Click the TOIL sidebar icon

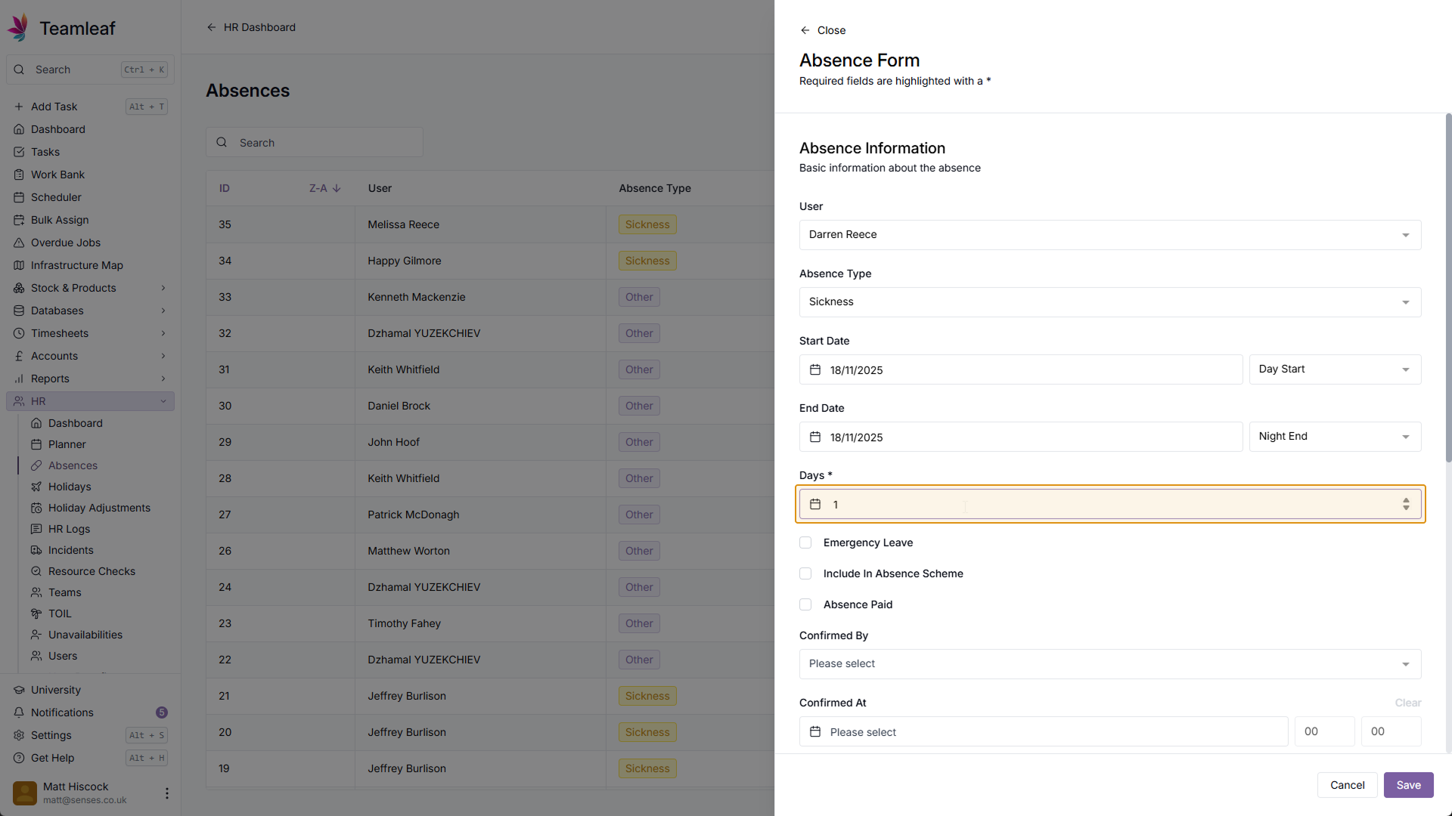[36, 614]
